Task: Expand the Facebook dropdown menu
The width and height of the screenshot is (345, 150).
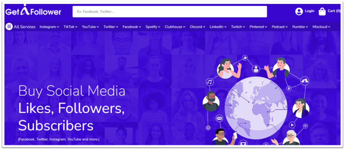Action: (132, 27)
